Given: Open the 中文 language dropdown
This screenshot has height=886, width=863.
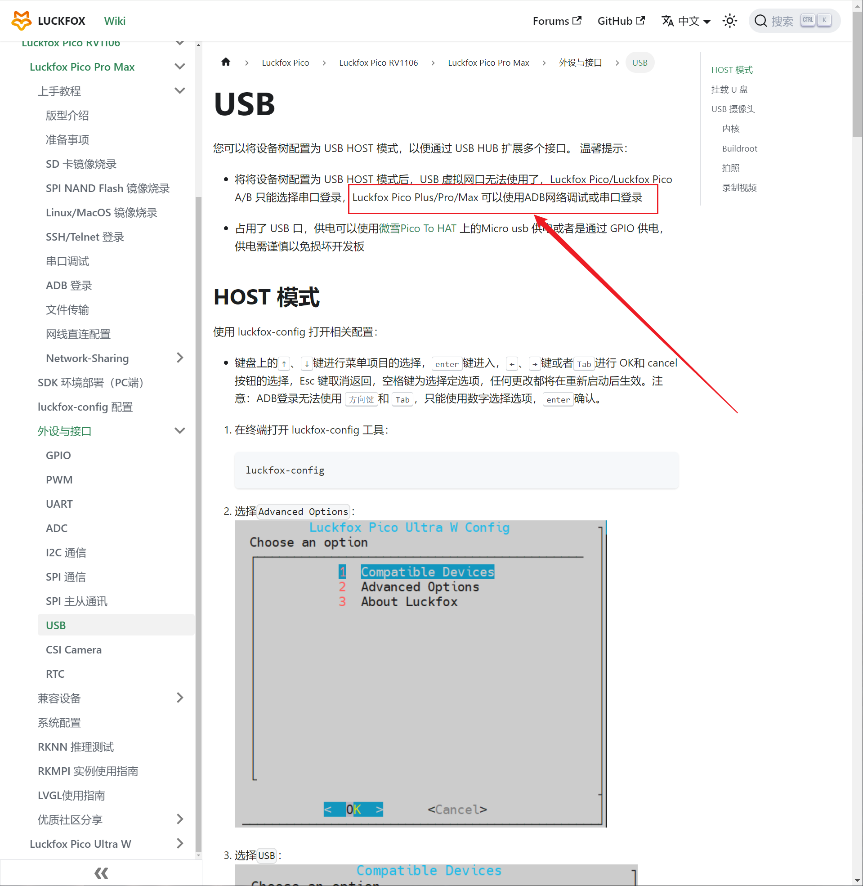Looking at the screenshot, I should point(686,21).
